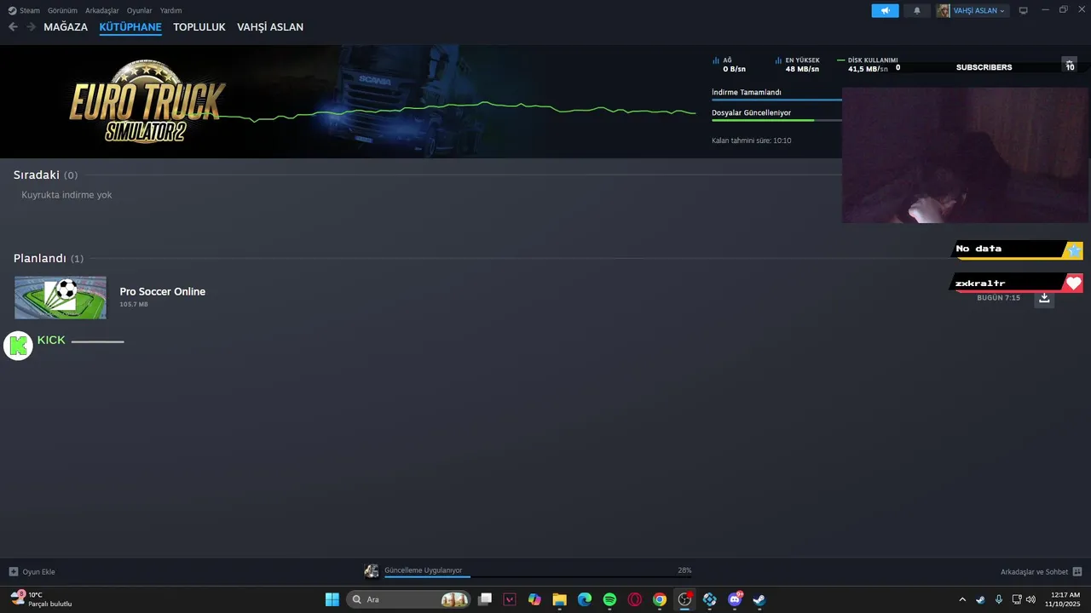Screen dimensions: 1091x613
Task: Switch to the TOPLULUK tab
Action: click(x=199, y=27)
